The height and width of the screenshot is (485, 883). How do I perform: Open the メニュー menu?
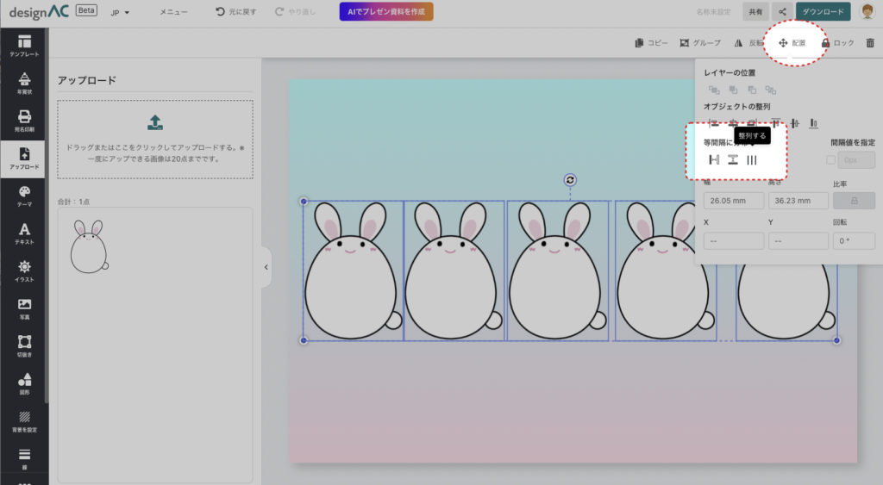tap(173, 12)
